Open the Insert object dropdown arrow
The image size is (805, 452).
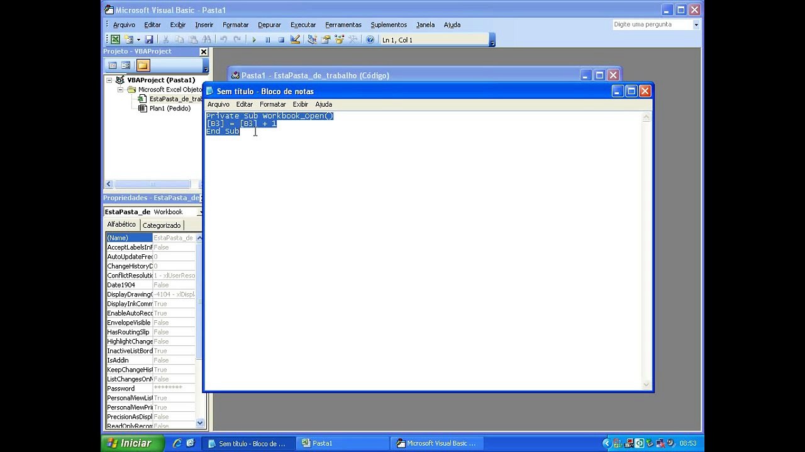(137, 40)
